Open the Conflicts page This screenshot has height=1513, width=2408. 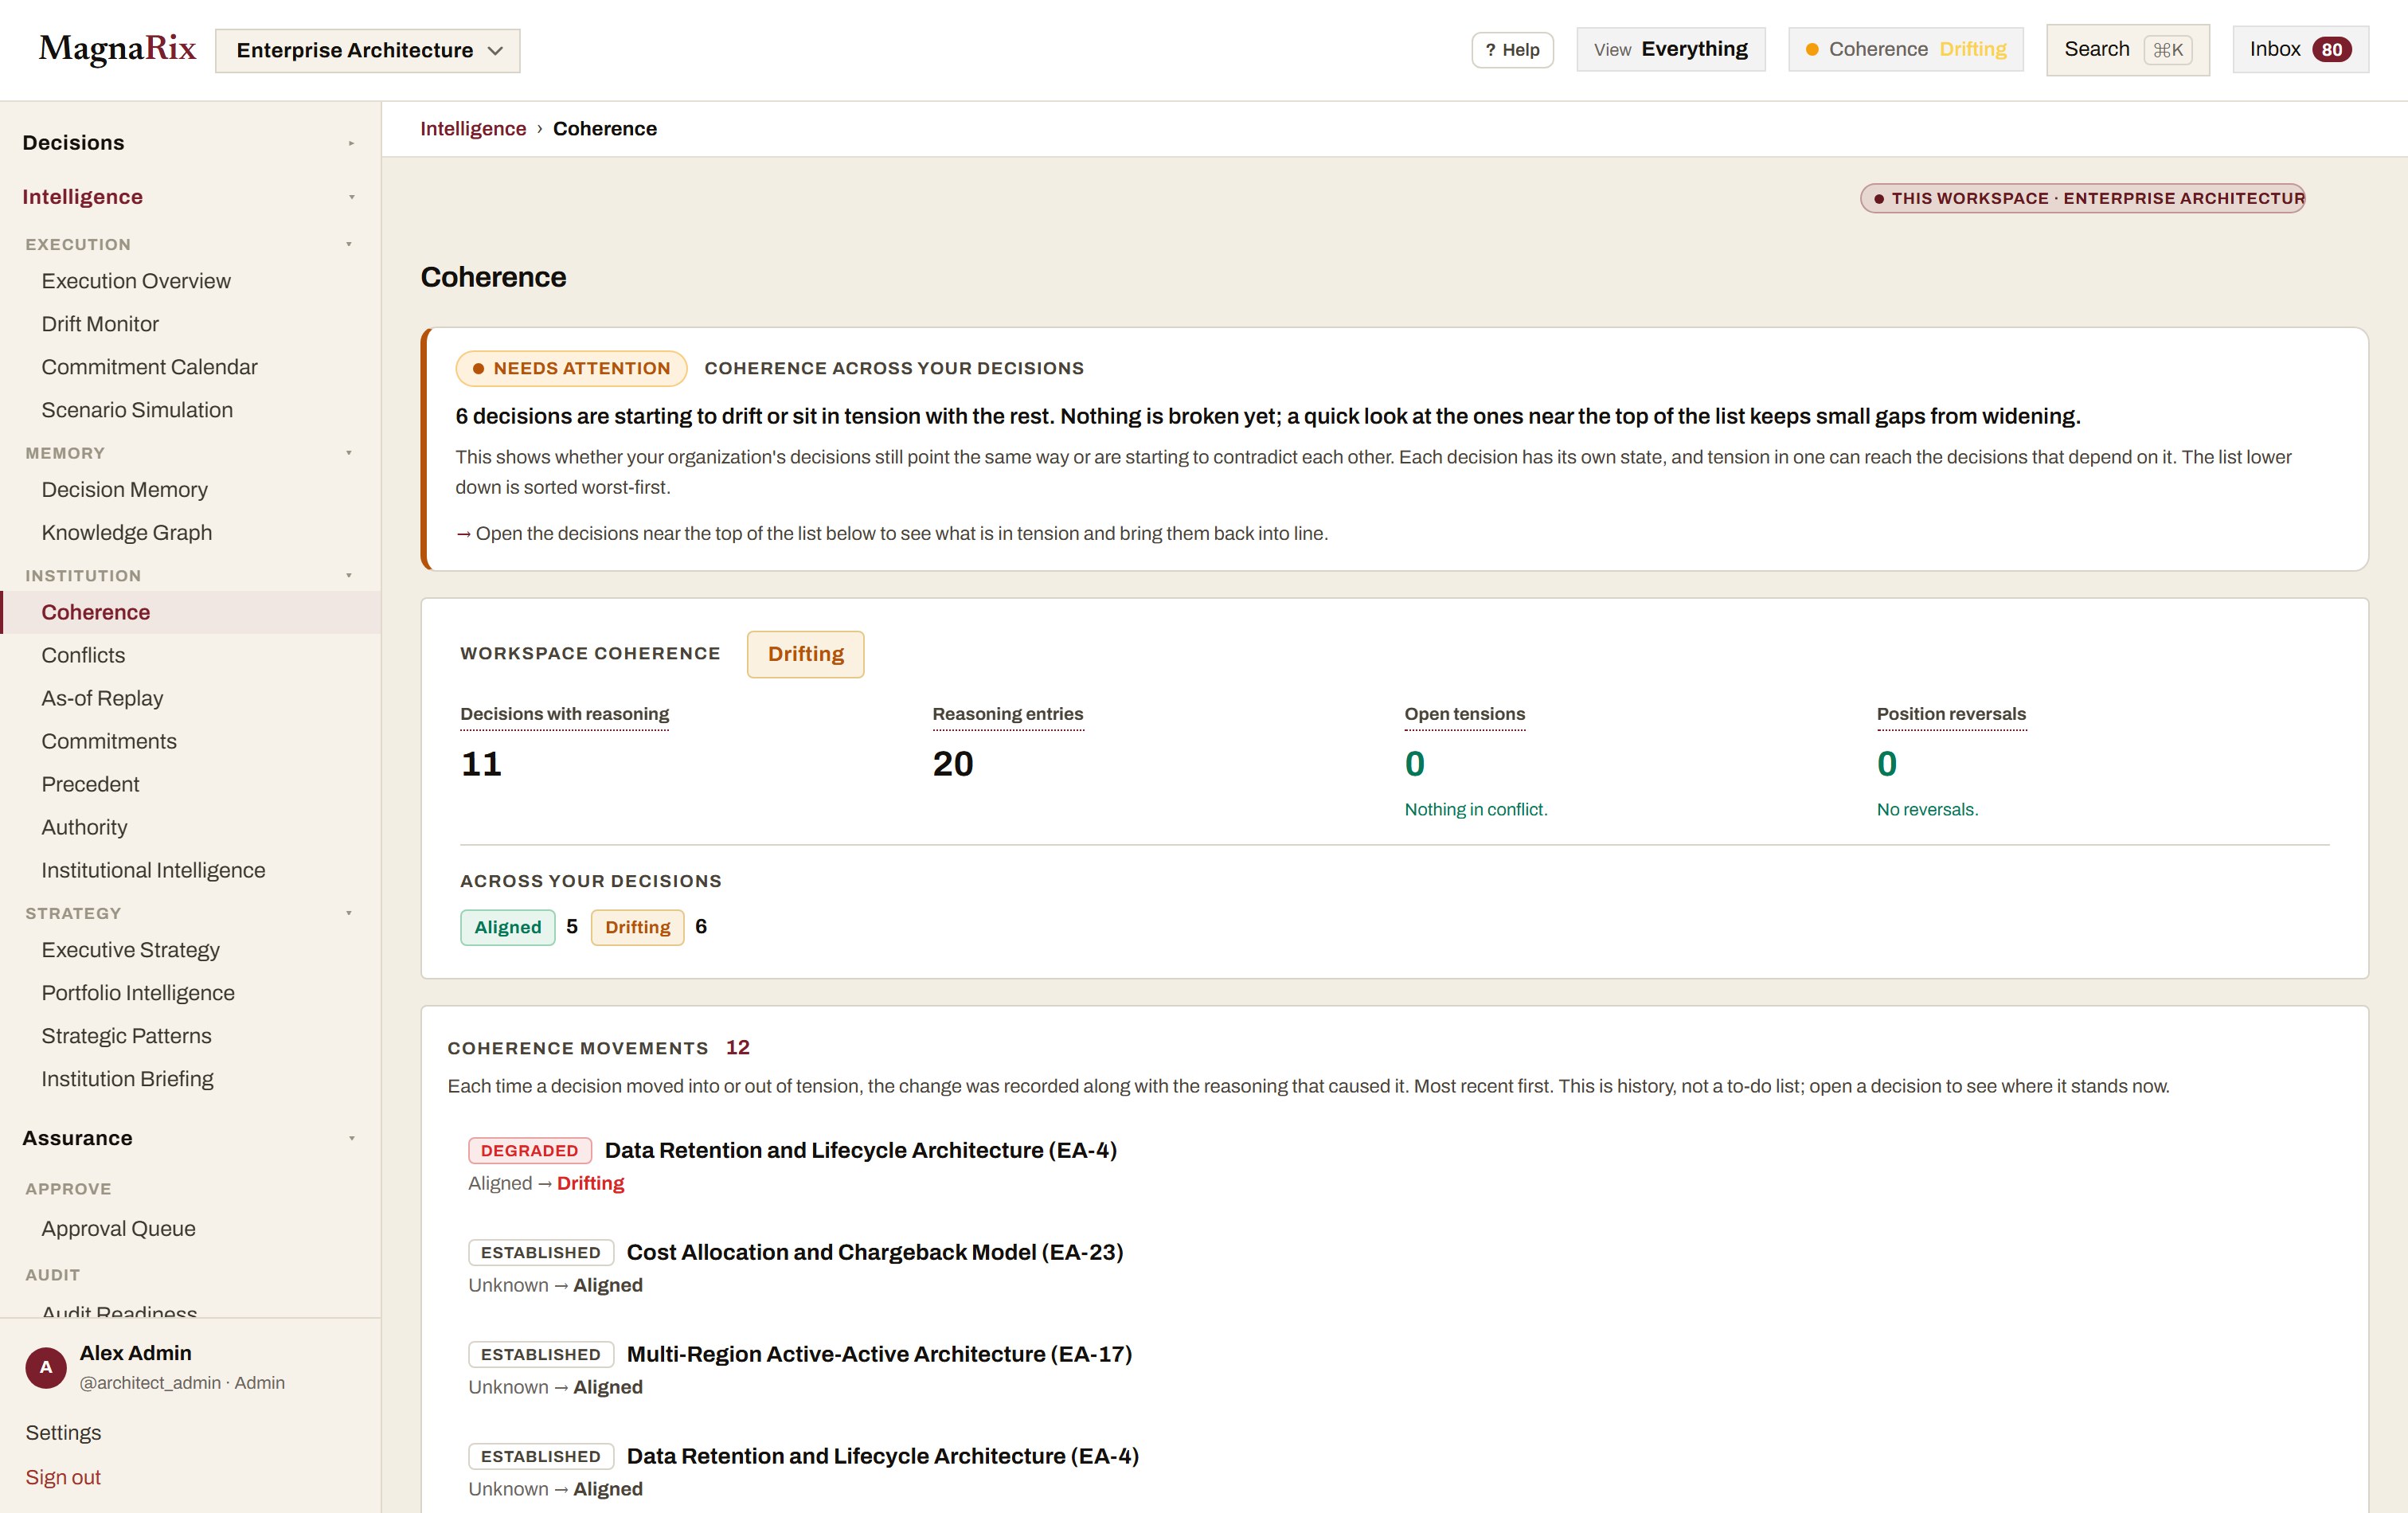(83, 655)
